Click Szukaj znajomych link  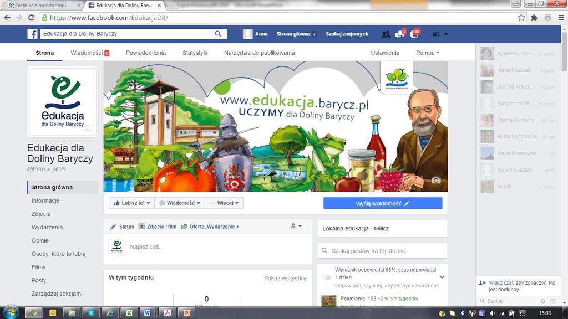click(347, 34)
